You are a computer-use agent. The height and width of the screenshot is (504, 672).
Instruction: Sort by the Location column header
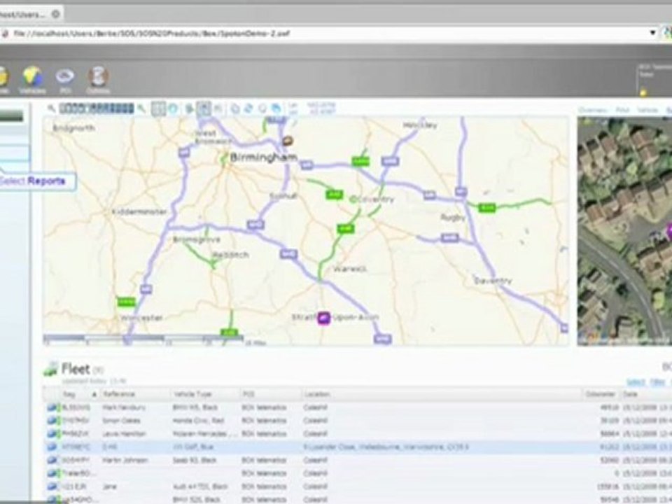pyautogui.click(x=442, y=394)
